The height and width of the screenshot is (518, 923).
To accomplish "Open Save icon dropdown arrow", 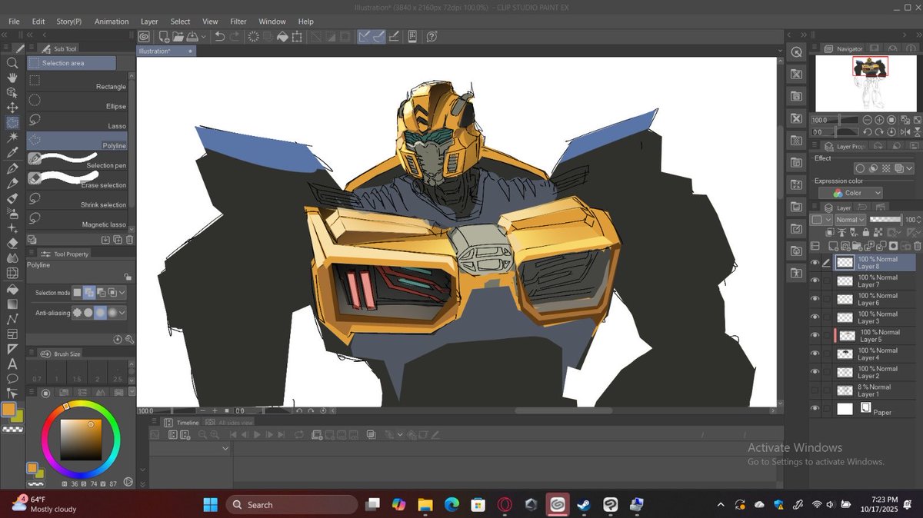I will [x=203, y=37].
